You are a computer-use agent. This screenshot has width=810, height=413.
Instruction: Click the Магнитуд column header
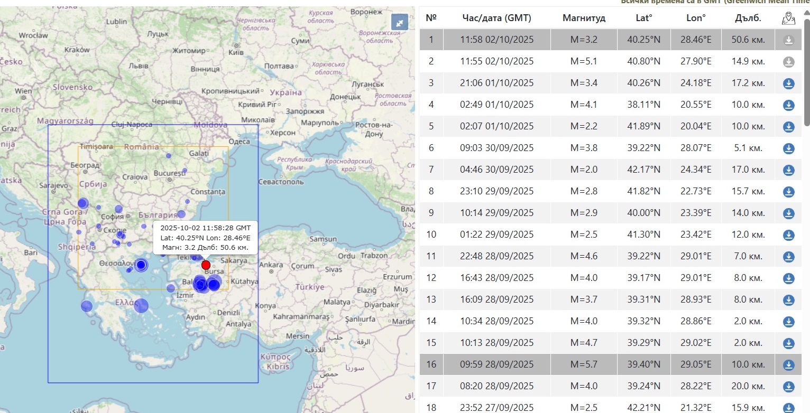[584, 18]
